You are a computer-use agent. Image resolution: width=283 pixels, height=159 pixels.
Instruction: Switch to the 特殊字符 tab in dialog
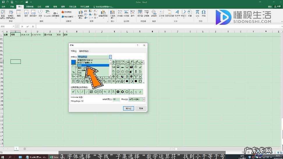pos(84,51)
